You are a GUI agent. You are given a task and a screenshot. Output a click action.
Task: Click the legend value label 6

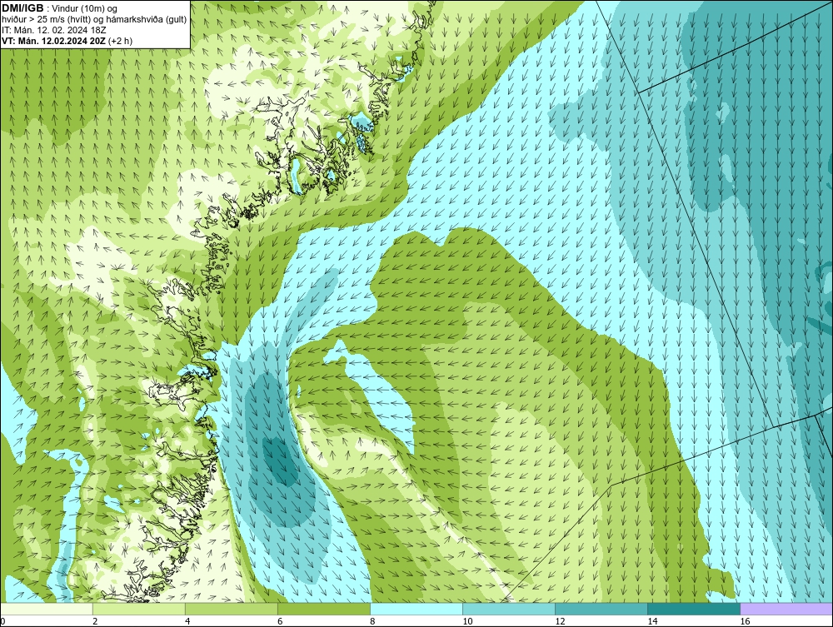(280, 621)
